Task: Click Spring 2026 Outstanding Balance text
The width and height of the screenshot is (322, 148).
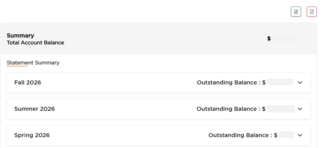Action: [239, 135]
